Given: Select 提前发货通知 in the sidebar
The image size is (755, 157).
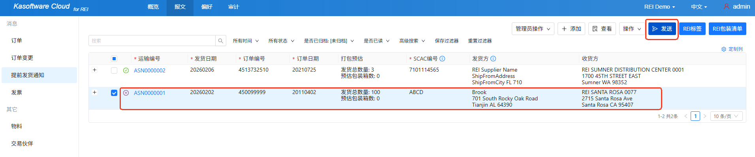Looking at the screenshot, I should pyautogui.click(x=39, y=75).
